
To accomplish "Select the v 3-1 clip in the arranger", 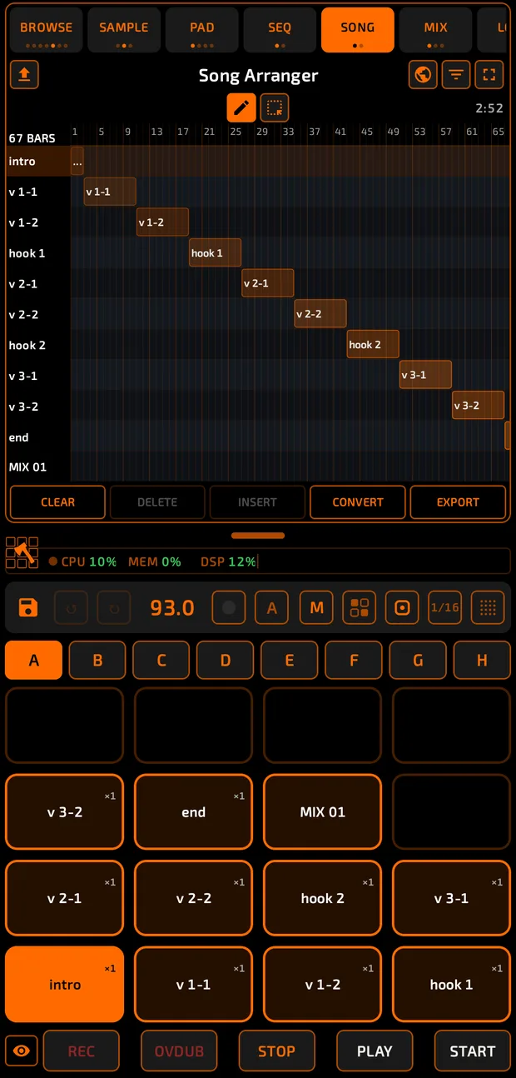I will click(425, 375).
